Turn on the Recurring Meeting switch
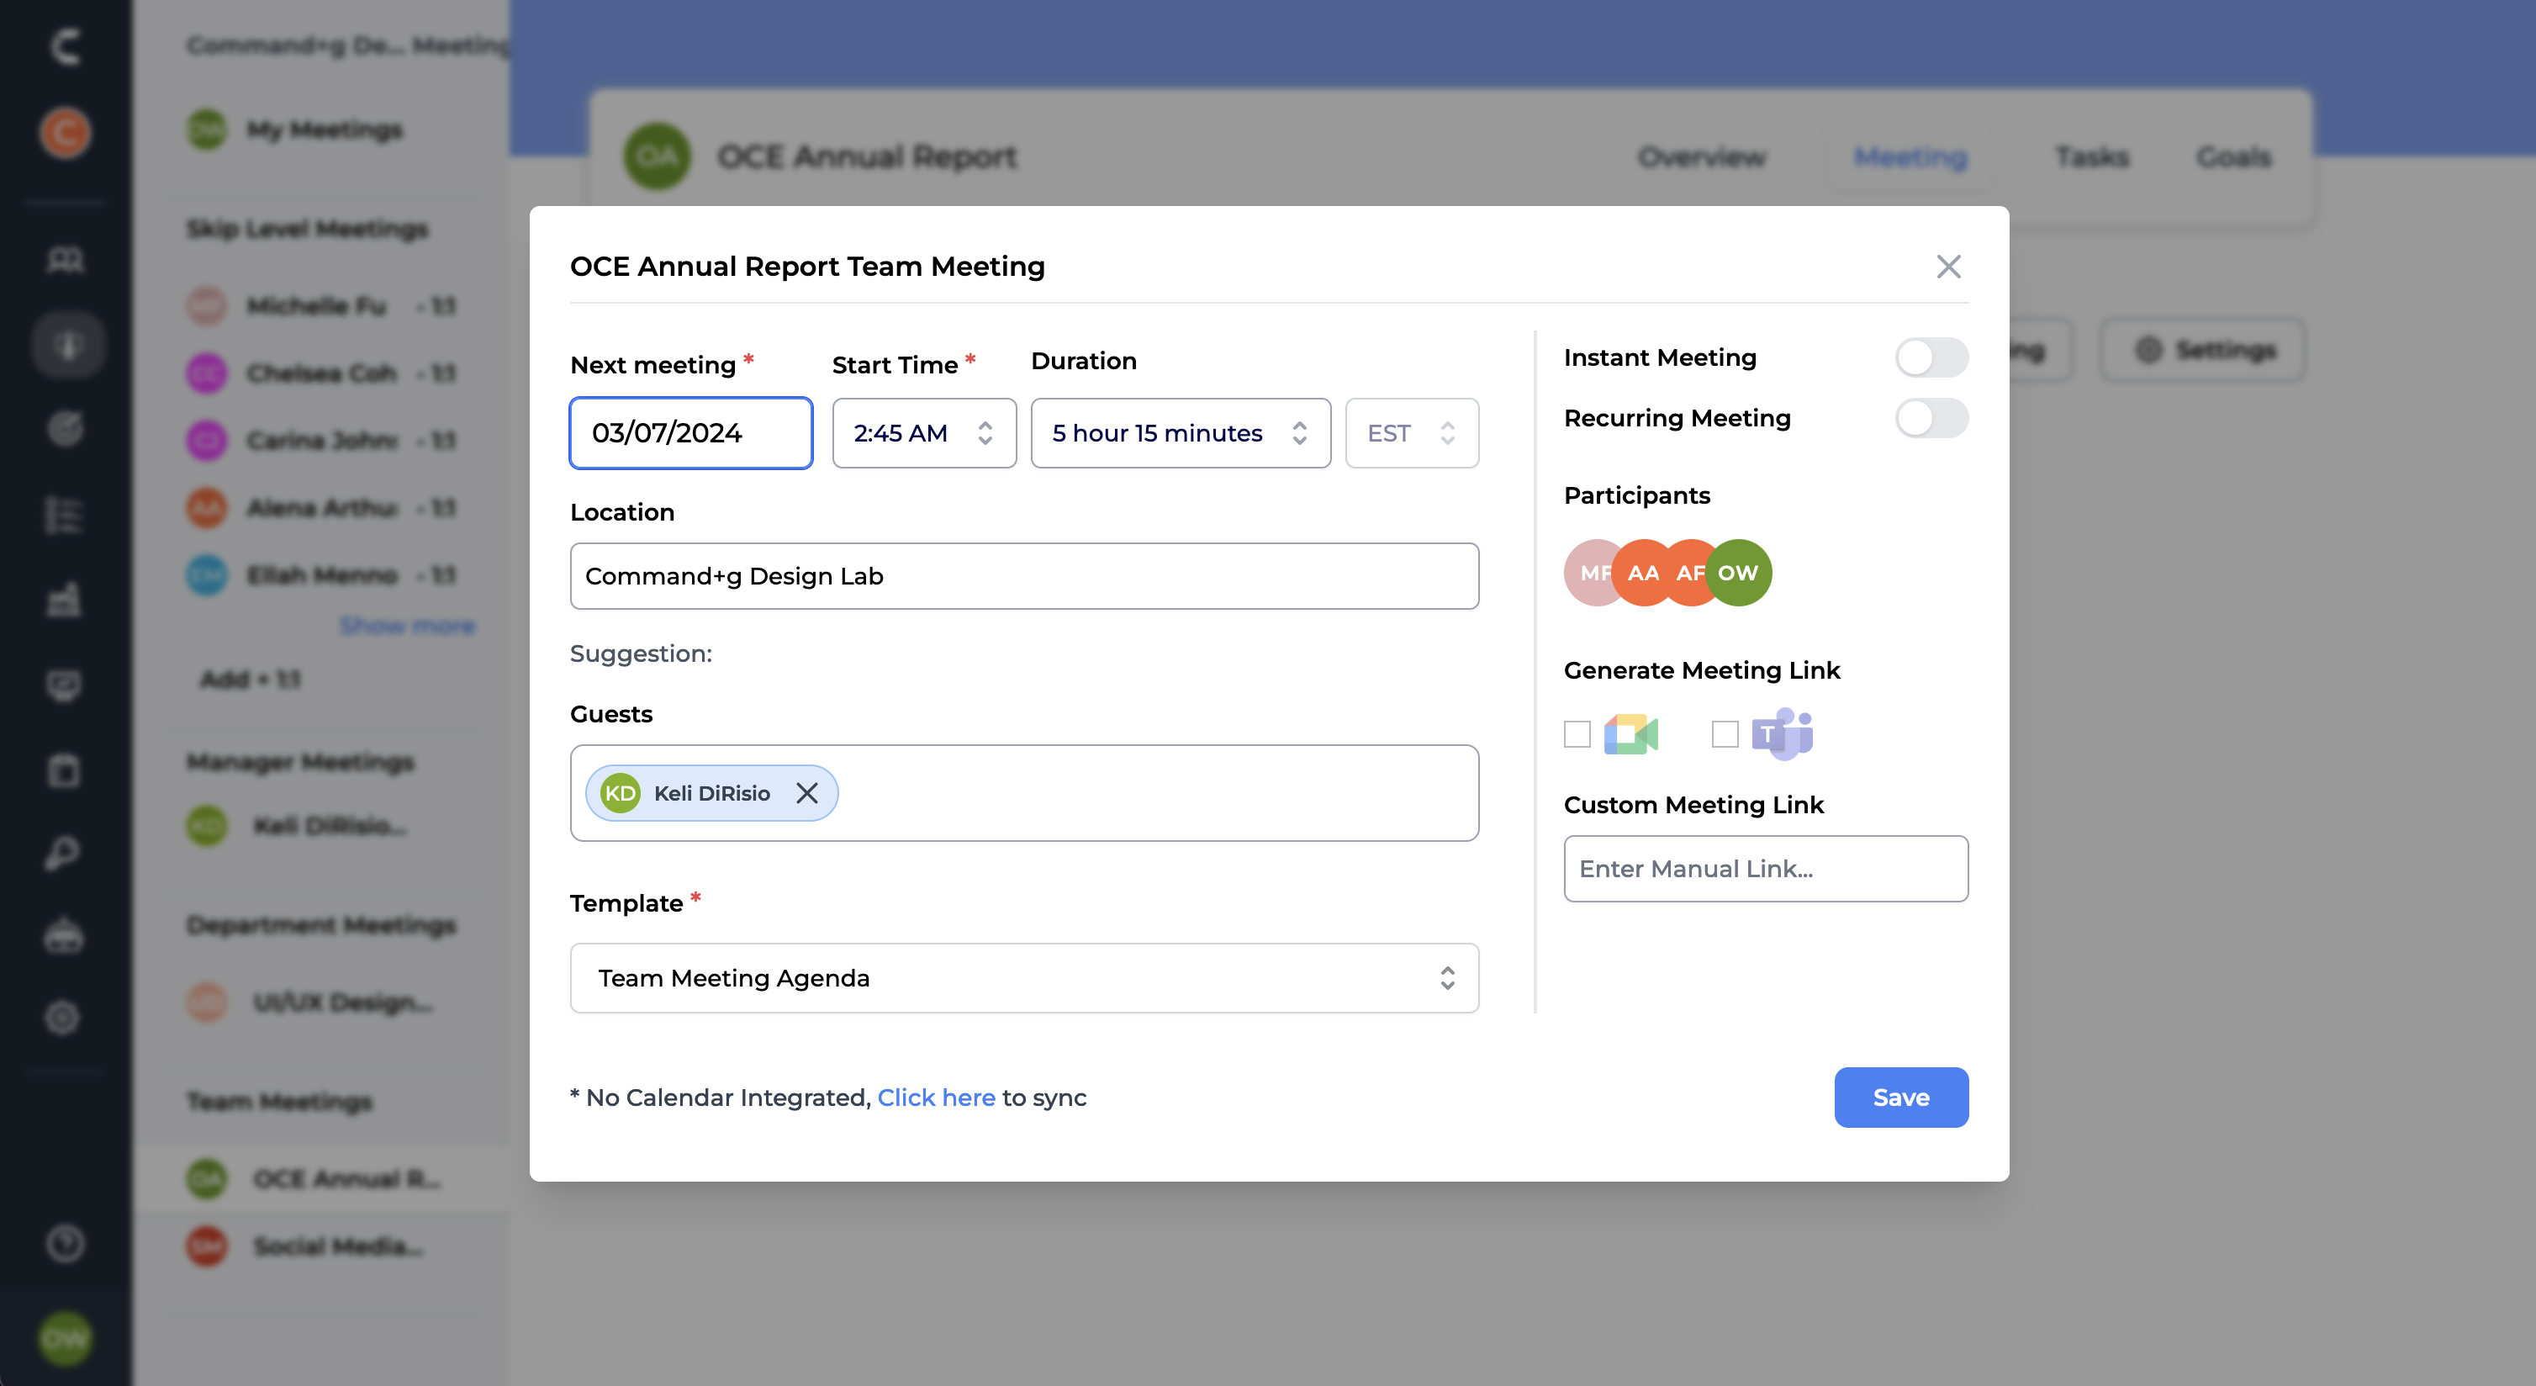Screen dimensions: 2536x1386 coord(1931,418)
